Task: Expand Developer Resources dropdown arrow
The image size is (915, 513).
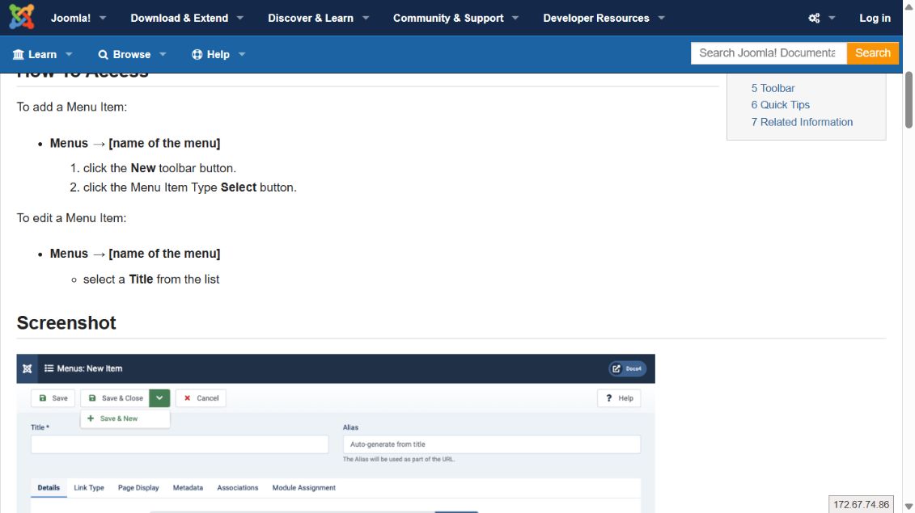Action: point(661,18)
